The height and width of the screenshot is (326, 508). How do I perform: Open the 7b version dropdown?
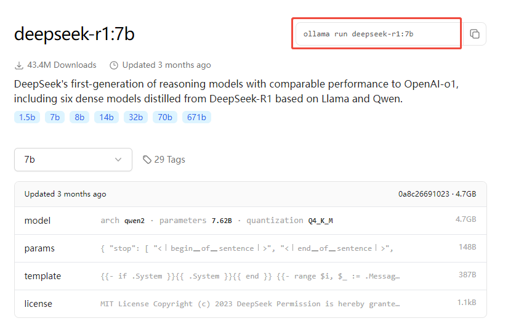point(73,160)
